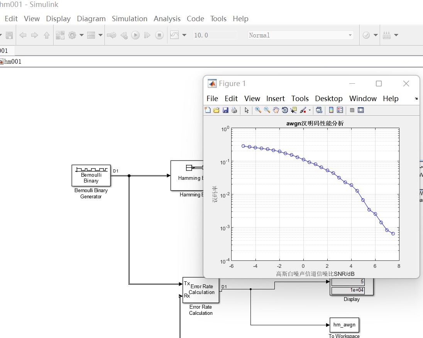423x338 pixels.
Task: Open Simulink Help menu
Action: tap(240, 19)
